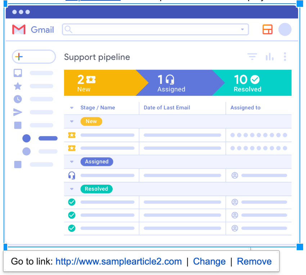Collapse the New stage group
The width and height of the screenshot is (306, 275).
(72, 121)
